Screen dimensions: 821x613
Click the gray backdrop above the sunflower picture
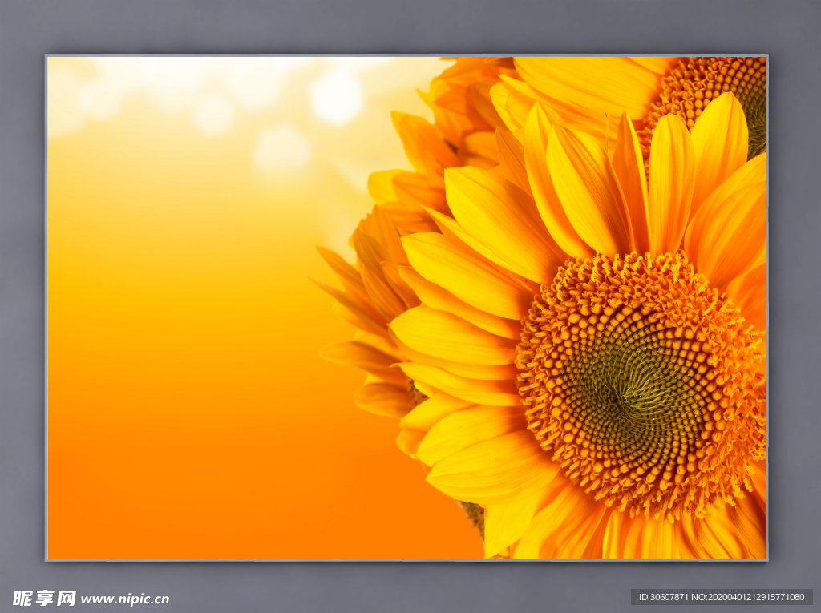tap(401, 28)
